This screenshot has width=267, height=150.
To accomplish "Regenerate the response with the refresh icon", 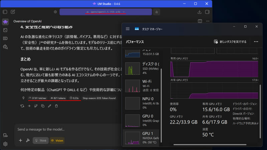I will 22,106.
